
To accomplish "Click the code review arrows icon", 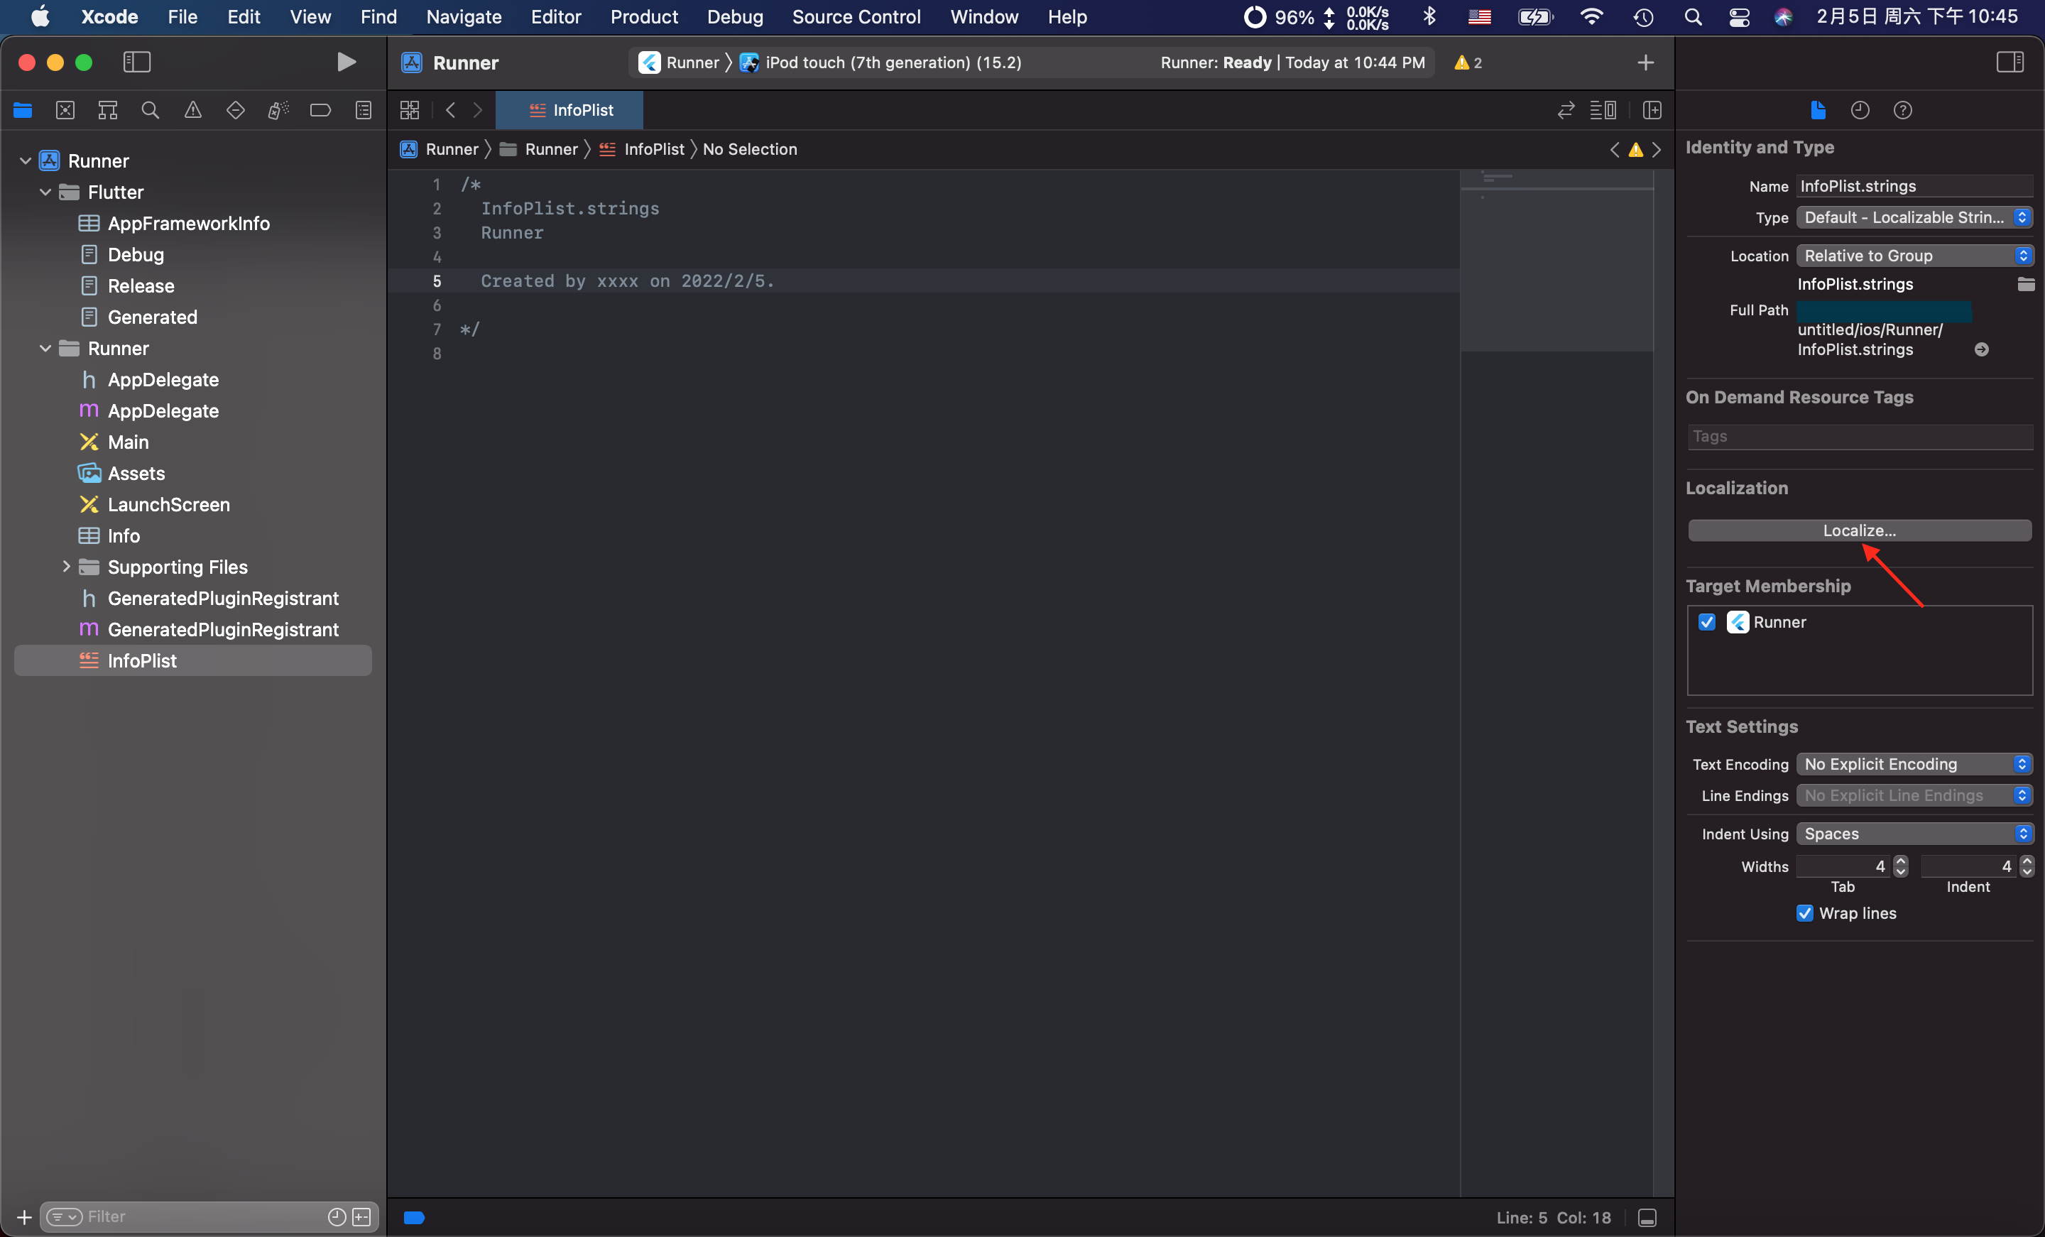I will (1566, 109).
